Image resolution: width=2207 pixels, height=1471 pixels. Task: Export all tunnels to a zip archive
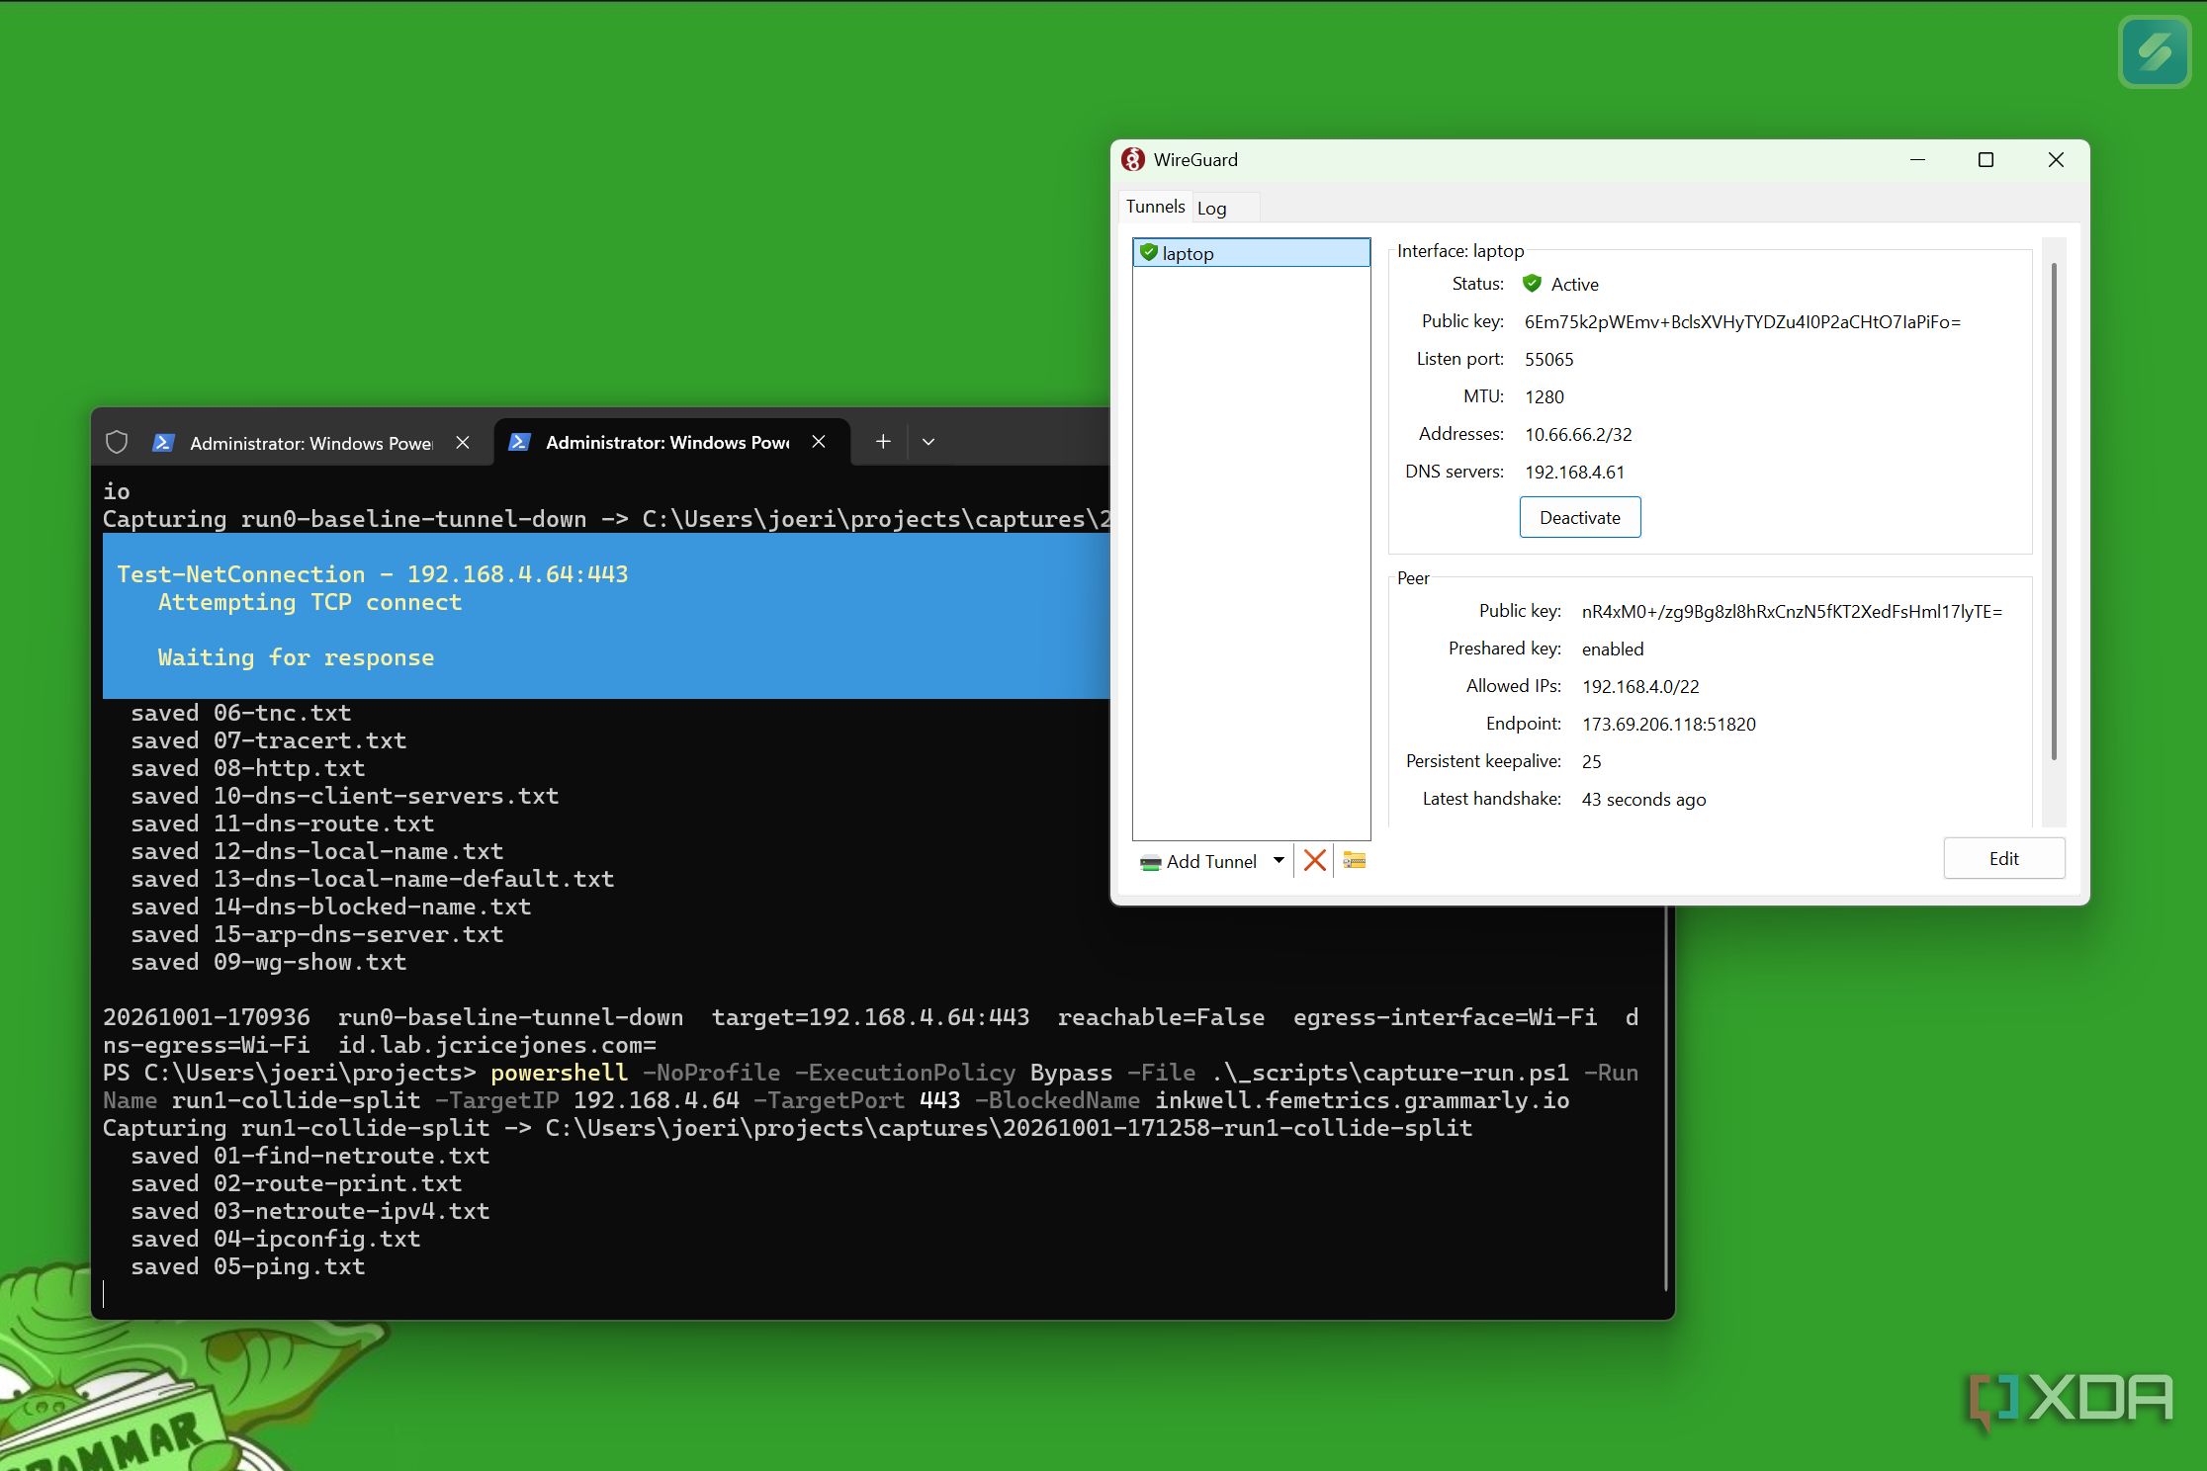1355,860
